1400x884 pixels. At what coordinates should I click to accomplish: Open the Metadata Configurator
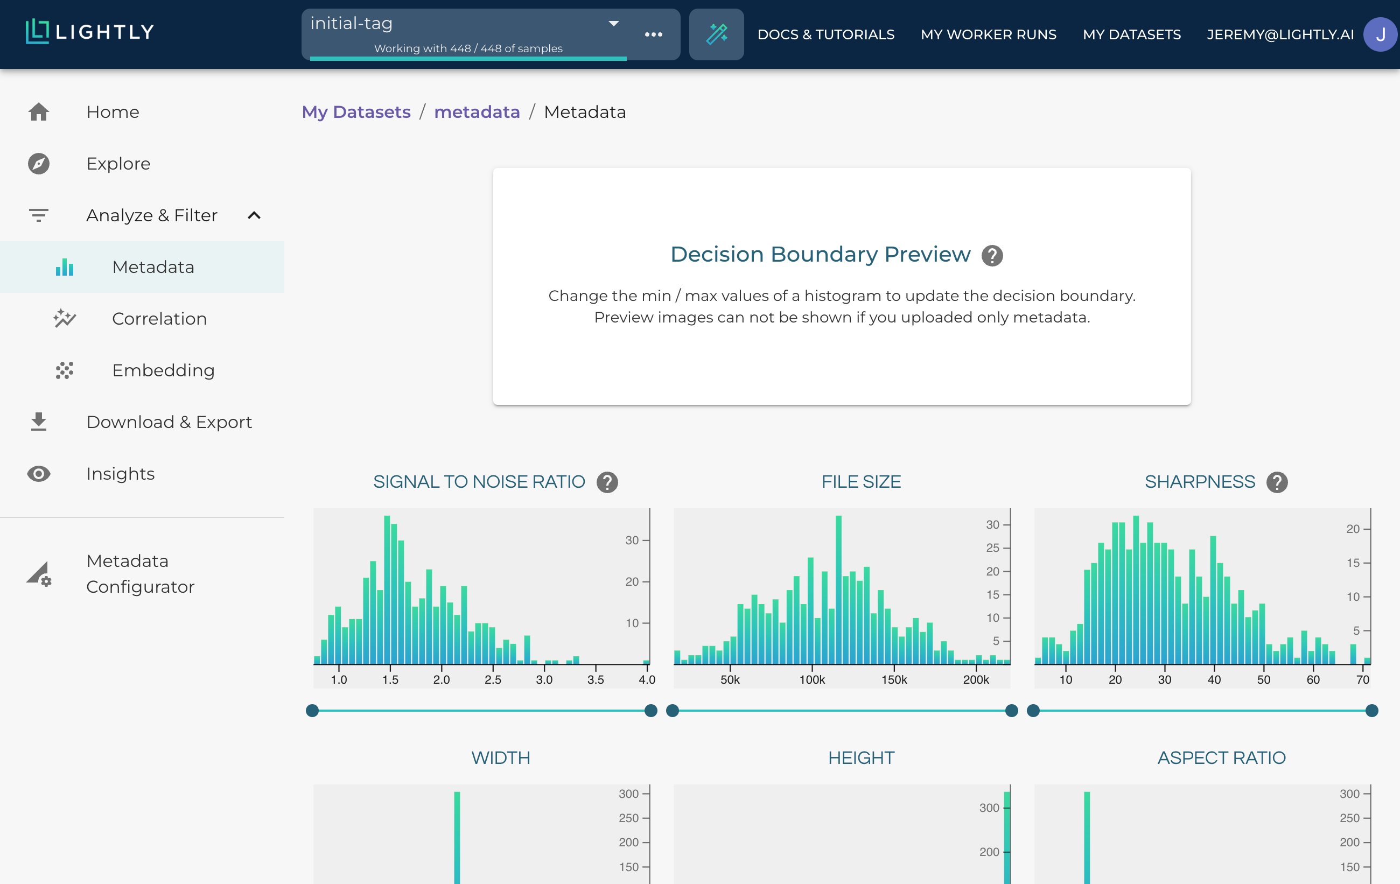[x=139, y=574]
